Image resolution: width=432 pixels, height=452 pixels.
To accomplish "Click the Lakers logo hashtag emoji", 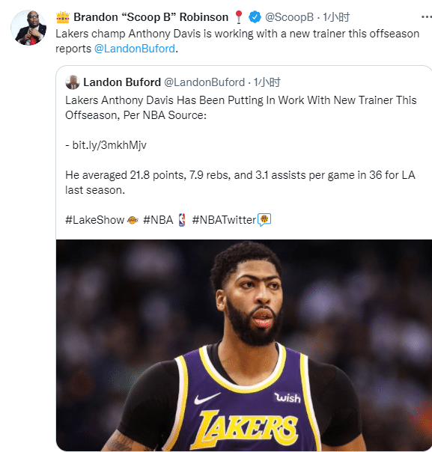I will pyautogui.click(x=133, y=220).
